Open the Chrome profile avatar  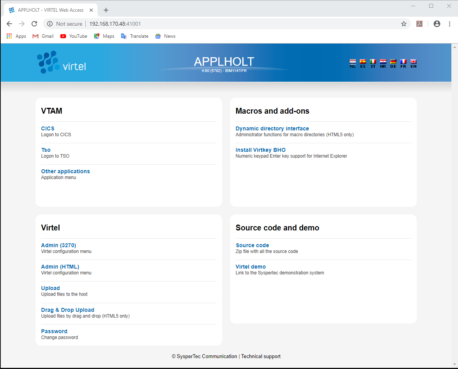click(x=437, y=24)
